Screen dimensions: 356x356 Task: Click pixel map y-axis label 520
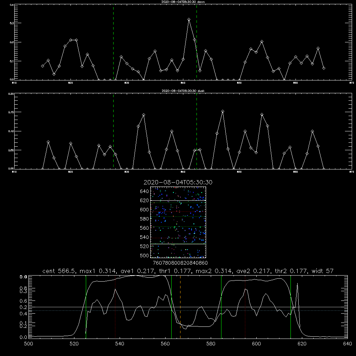pyautogui.click(x=145, y=246)
